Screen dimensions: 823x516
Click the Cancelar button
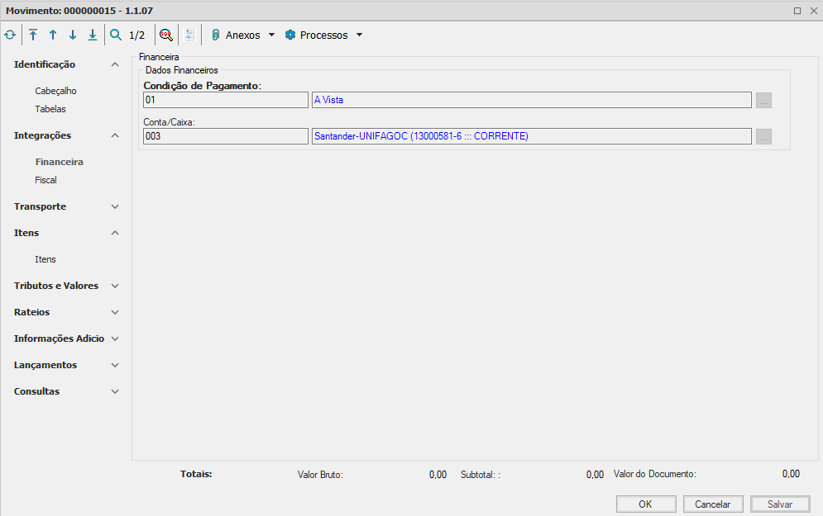click(713, 504)
